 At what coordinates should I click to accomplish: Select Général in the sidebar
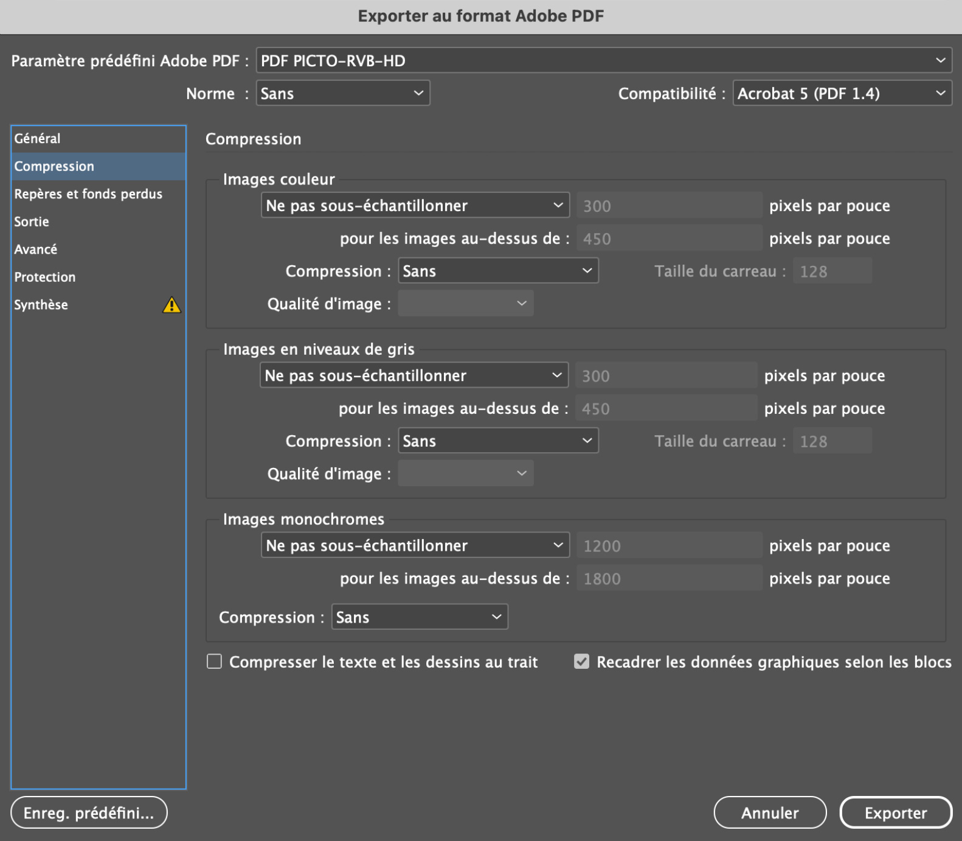coord(38,139)
